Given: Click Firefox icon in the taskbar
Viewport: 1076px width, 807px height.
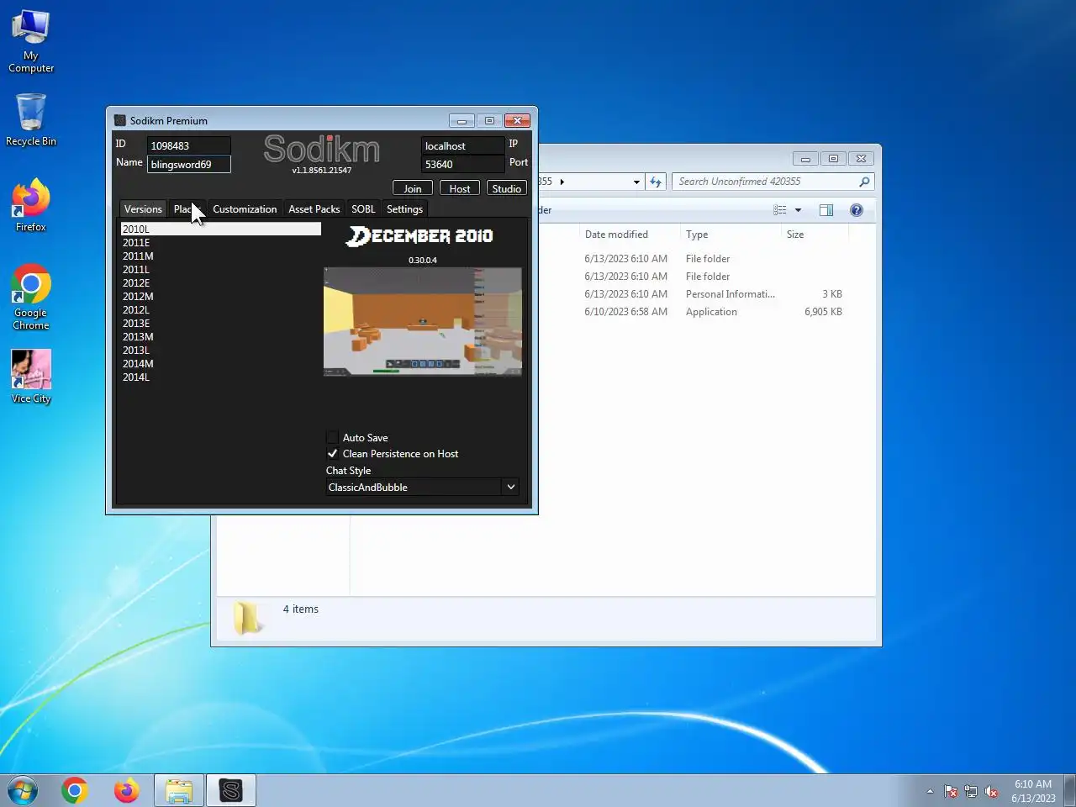Looking at the screenshot, I should 126,790.
